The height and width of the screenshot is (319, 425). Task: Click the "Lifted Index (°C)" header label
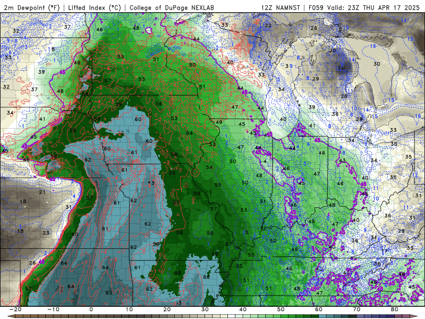95,7
